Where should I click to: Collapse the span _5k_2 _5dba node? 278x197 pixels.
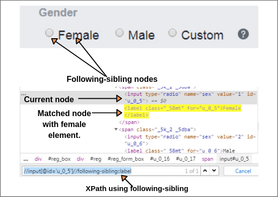tap(116, 130)
